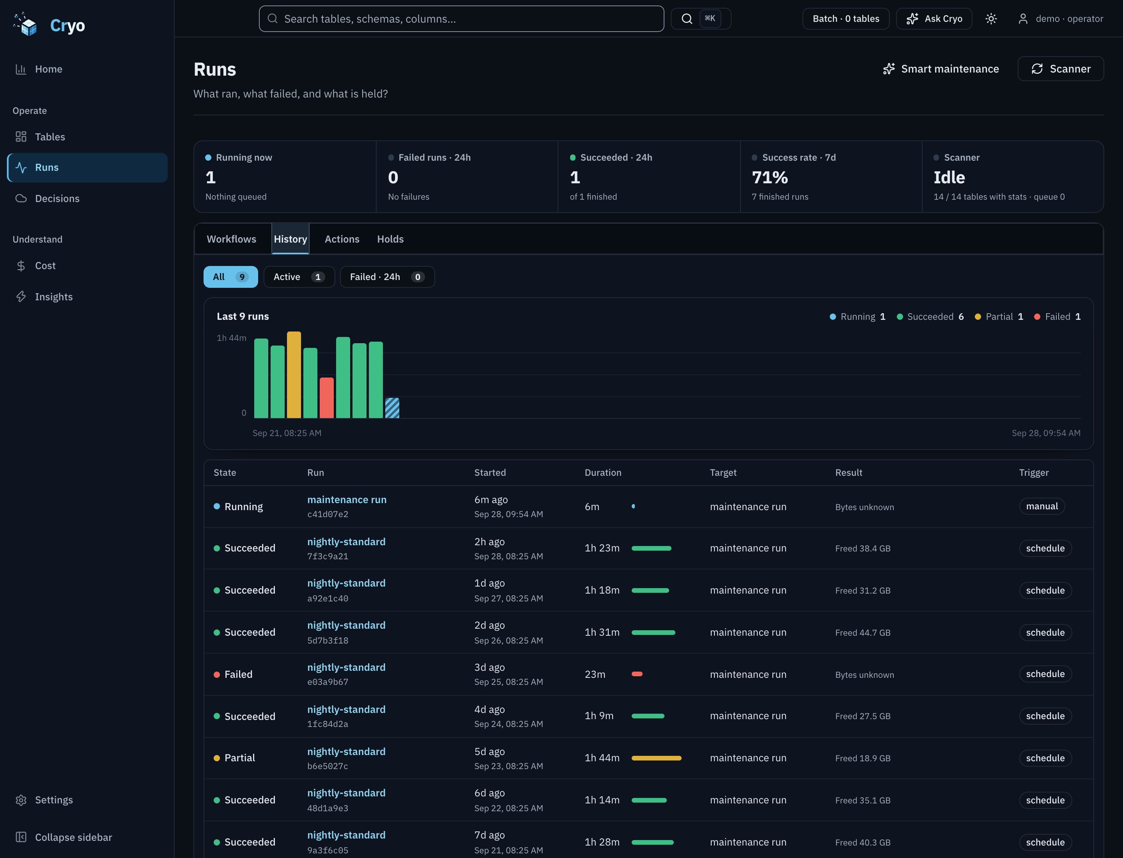Click Freed 44.7 GB result text
The width and height of the screenshot is (1123, 858).
(x=863, y=632)
